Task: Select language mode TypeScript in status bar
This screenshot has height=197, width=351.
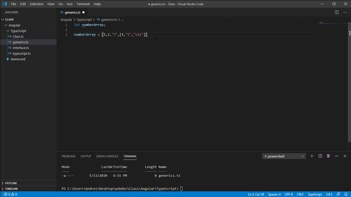Action: [314, 194]
